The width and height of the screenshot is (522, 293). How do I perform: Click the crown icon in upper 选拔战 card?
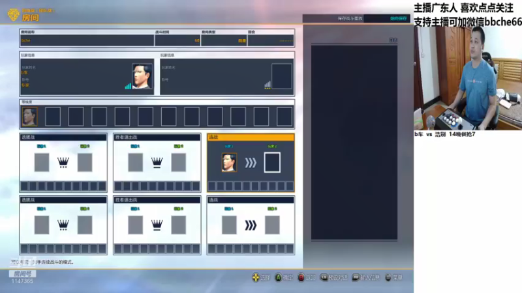[x=63, y=162]
